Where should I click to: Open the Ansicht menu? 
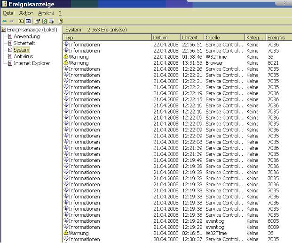pyautogui.click(x=46, y=13)
